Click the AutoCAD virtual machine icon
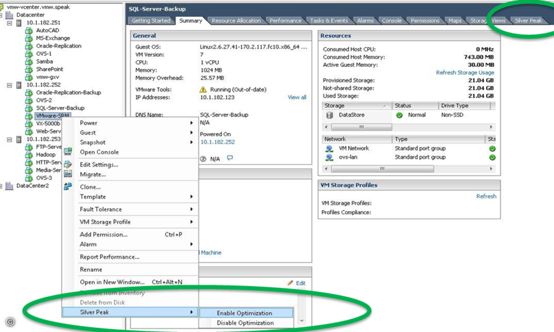Viewport: 554px width, 332px height. coord(29,30)
